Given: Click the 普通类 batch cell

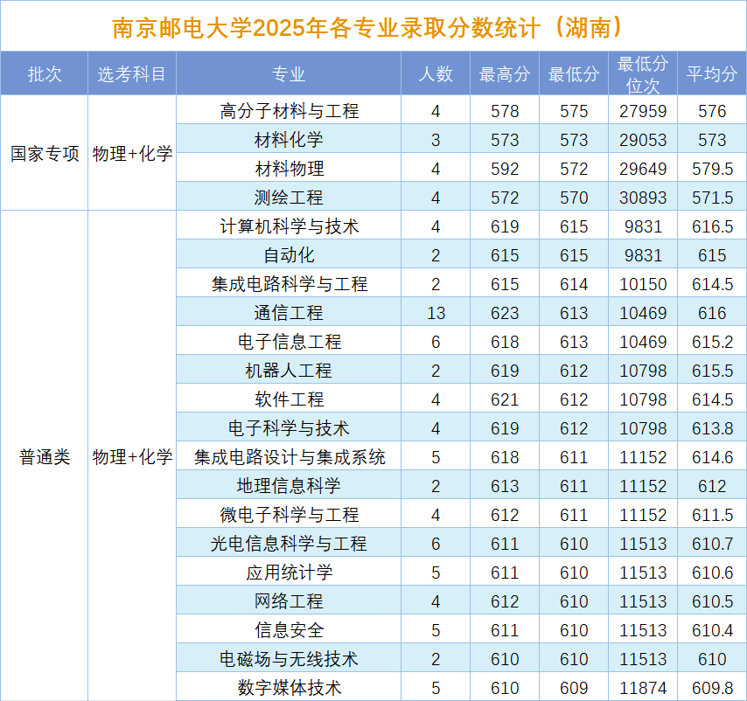Looking at the screenshot, I should click(x=45, y=456).
